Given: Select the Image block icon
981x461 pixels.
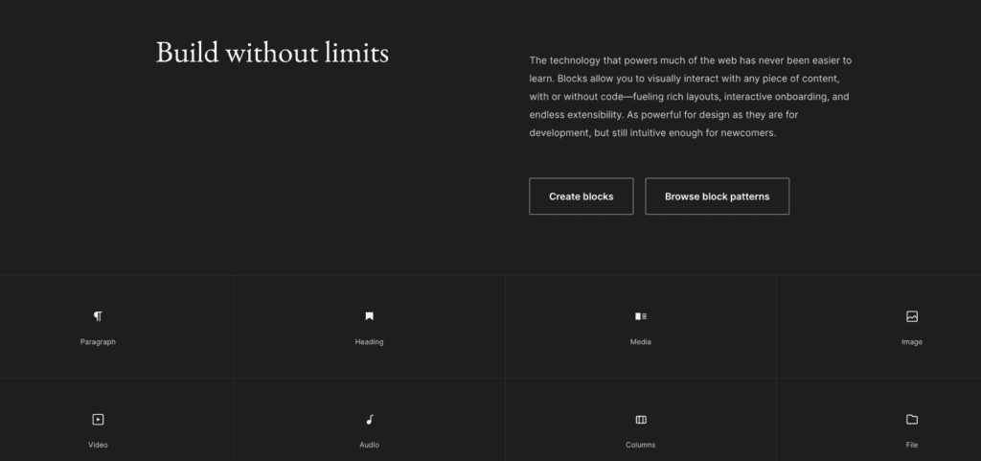Looking at the screenshot, I should coord(912,316).
